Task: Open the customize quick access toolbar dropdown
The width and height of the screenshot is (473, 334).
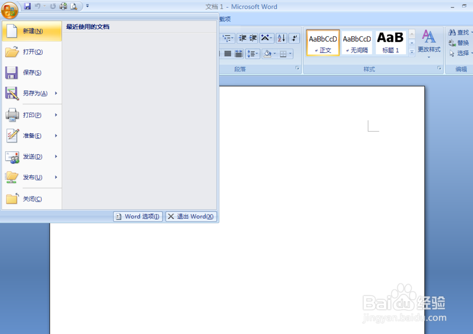Action: 88,6
